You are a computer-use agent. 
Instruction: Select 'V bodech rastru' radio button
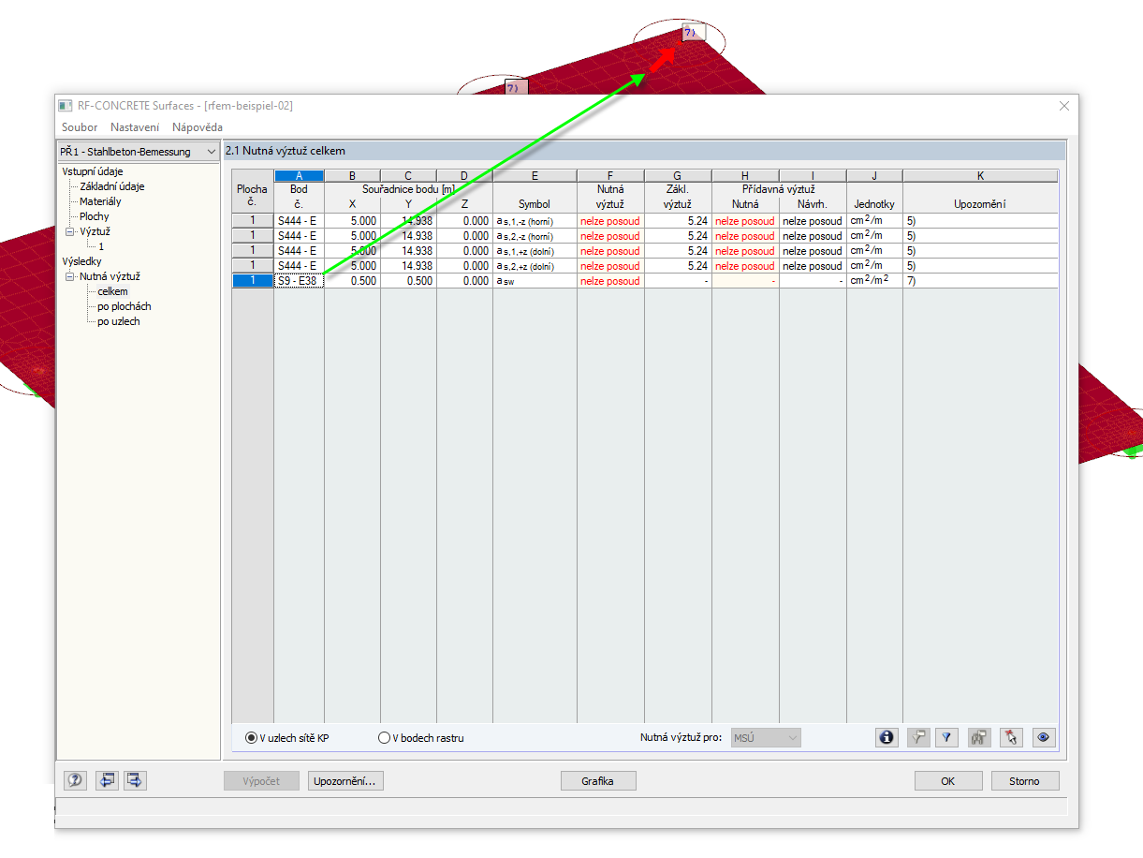tap(384, 737)
